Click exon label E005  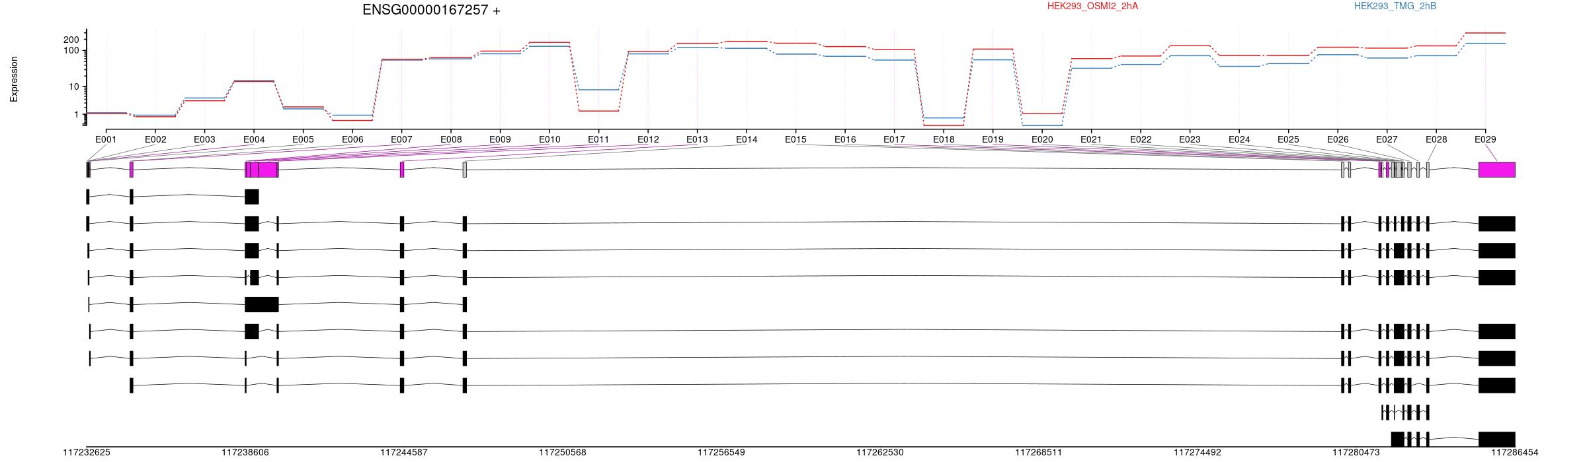[303, 139]
